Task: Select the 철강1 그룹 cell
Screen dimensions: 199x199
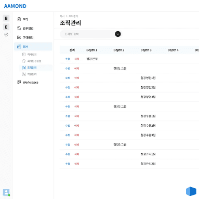Action: pos(120,69)
